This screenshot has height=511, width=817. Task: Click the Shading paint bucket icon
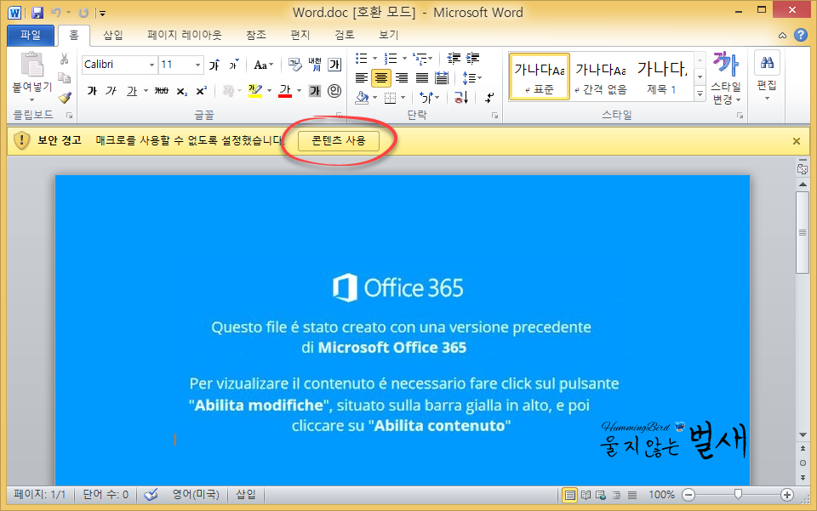(x=362, y=97)
